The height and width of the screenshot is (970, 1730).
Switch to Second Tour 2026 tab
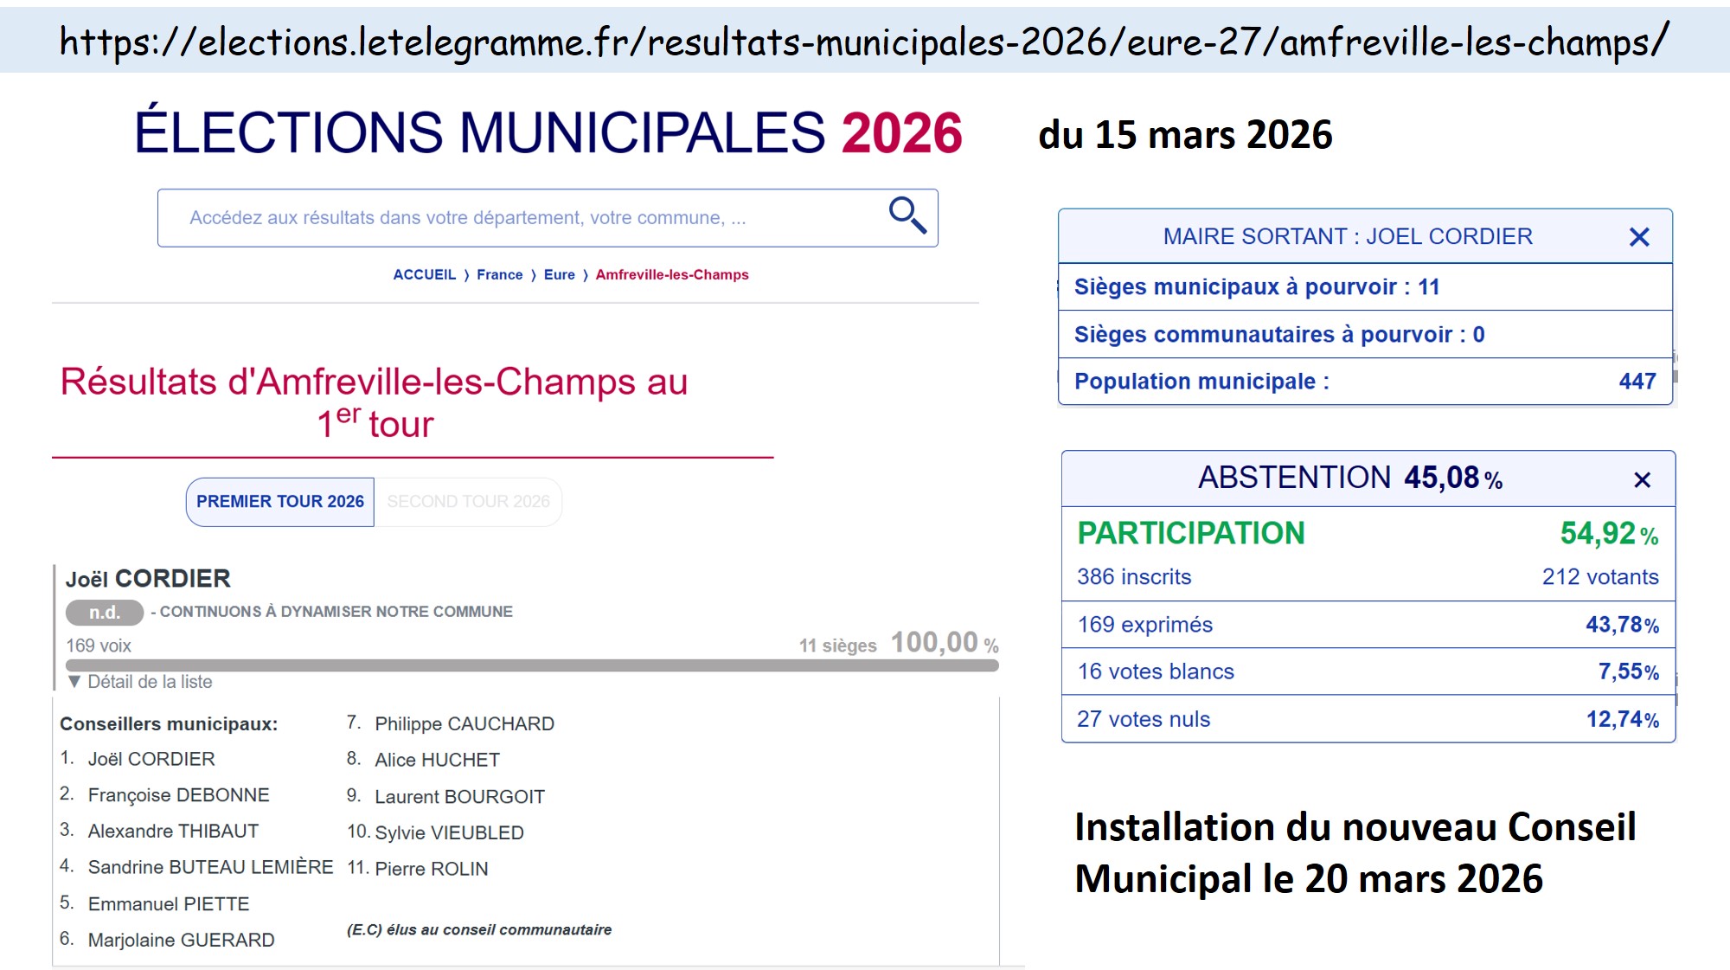[468, 502]
